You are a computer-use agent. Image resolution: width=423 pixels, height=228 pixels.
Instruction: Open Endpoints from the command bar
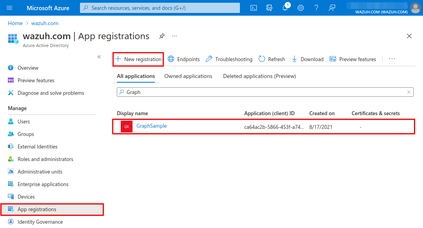184,59
